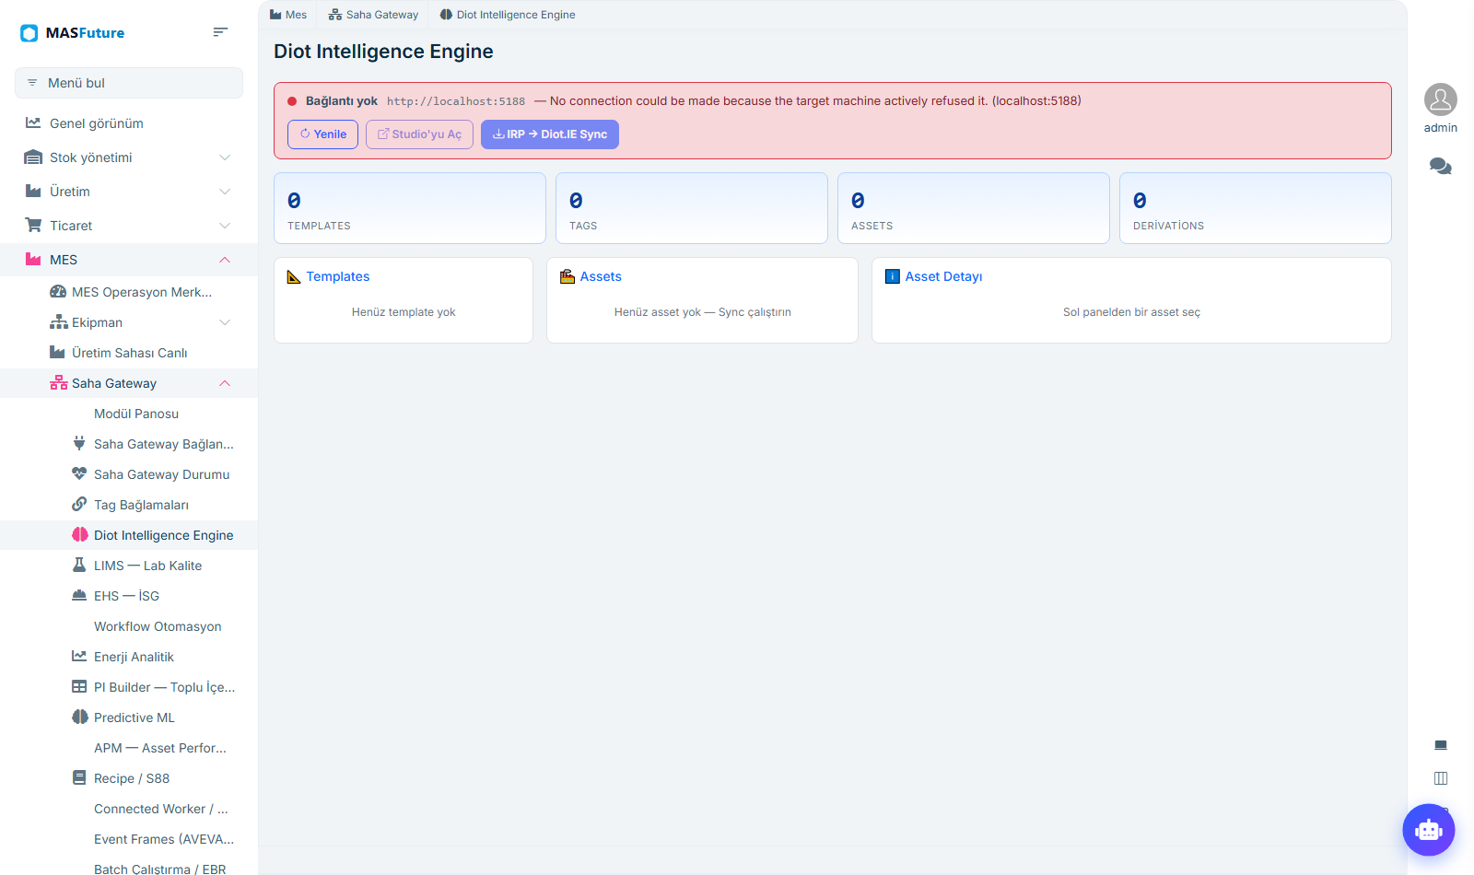Focus the Menü bul search field
The height and width of the screenshot is (875, 1474).
tap(129, 83)
